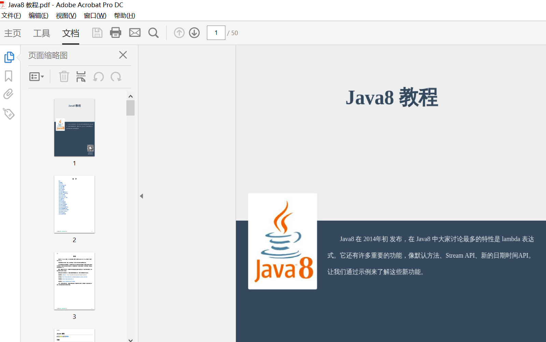This screenshot has width=546, height=342.
Task: Click the Java8 教程 document title
Action: 392,97
